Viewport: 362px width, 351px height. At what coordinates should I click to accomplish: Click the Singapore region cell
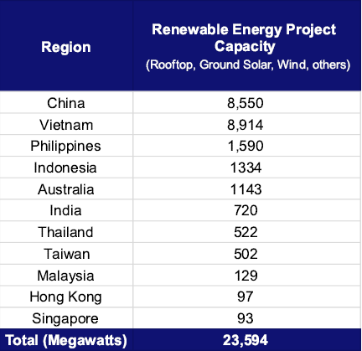tap(65, 318)
